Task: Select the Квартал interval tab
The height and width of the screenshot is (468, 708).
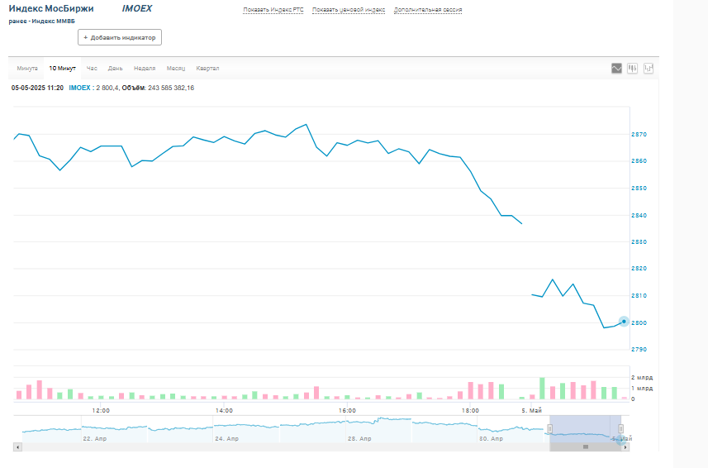Action: (207, 68)
